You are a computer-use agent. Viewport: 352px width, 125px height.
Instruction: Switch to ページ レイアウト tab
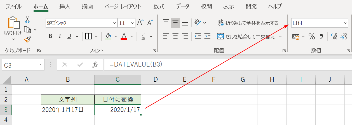[123, 6]
